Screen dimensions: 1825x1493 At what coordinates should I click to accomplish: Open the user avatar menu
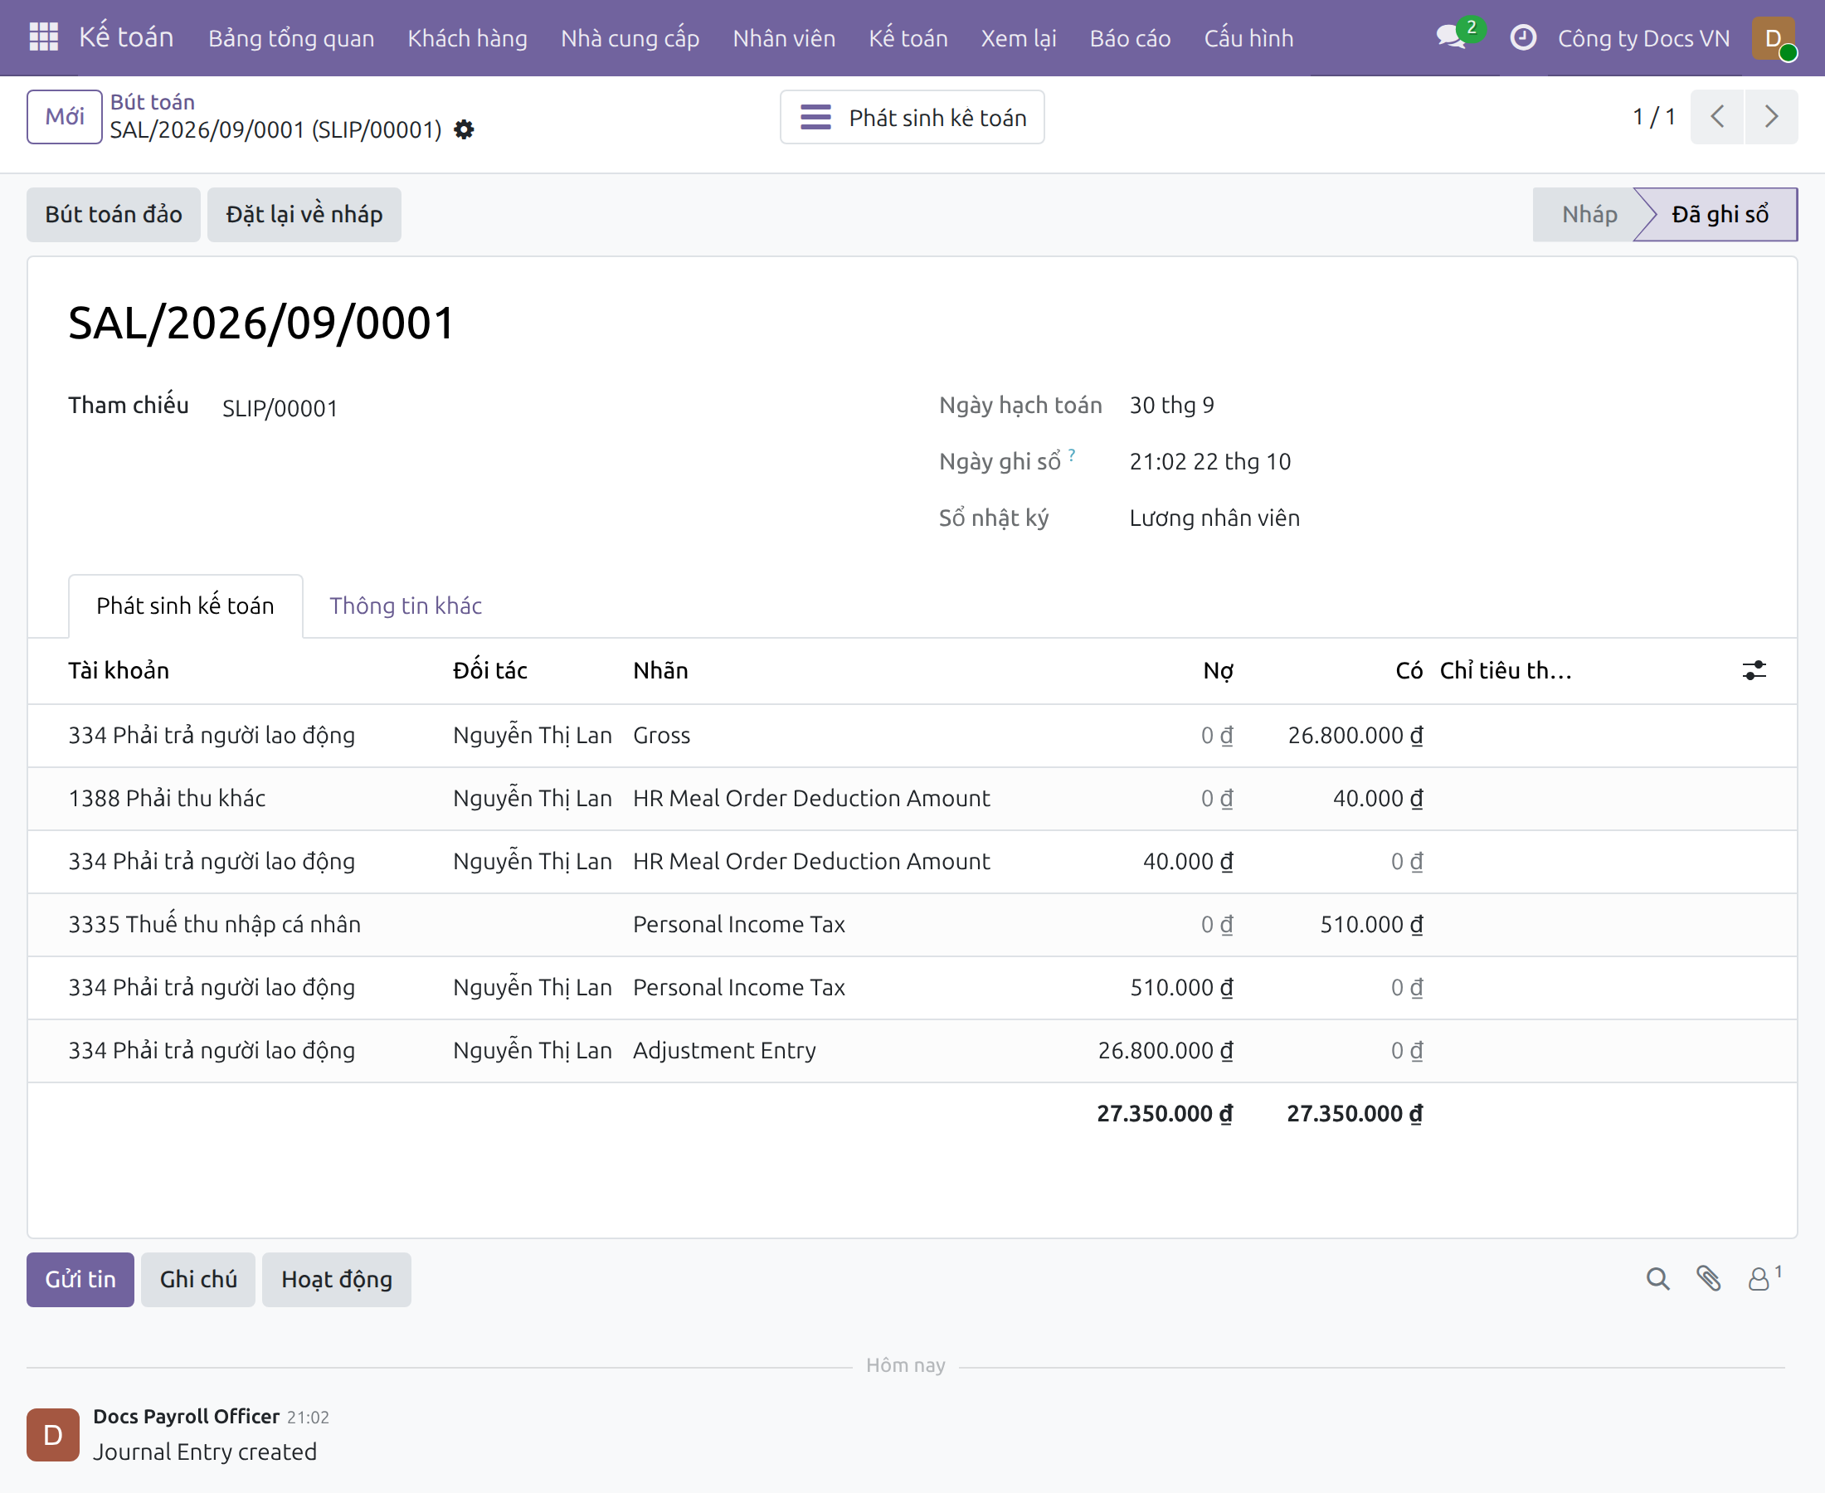point(1774,38)
